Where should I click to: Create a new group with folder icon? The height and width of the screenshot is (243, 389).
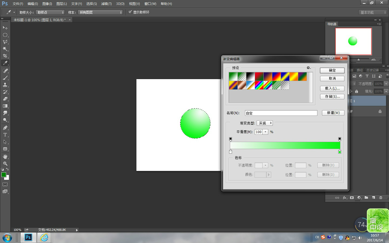point(366,198)
